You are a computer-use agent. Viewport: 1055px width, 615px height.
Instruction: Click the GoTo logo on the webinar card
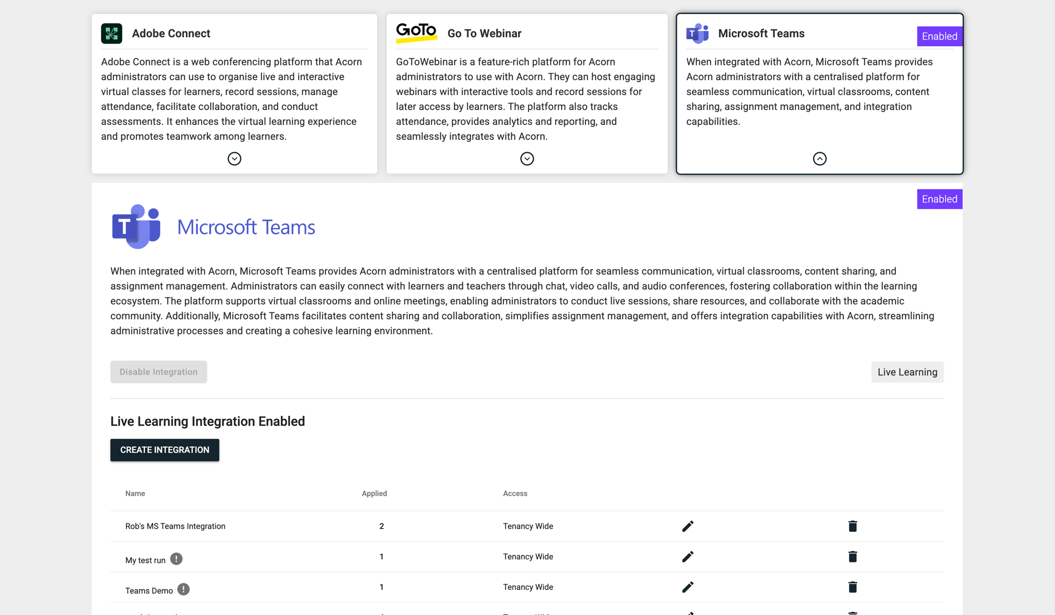[416, 31]
